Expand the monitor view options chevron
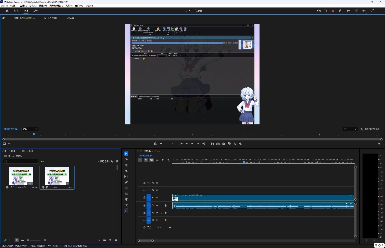This screenshot has height=248, width=385. (x=9, y=144)
